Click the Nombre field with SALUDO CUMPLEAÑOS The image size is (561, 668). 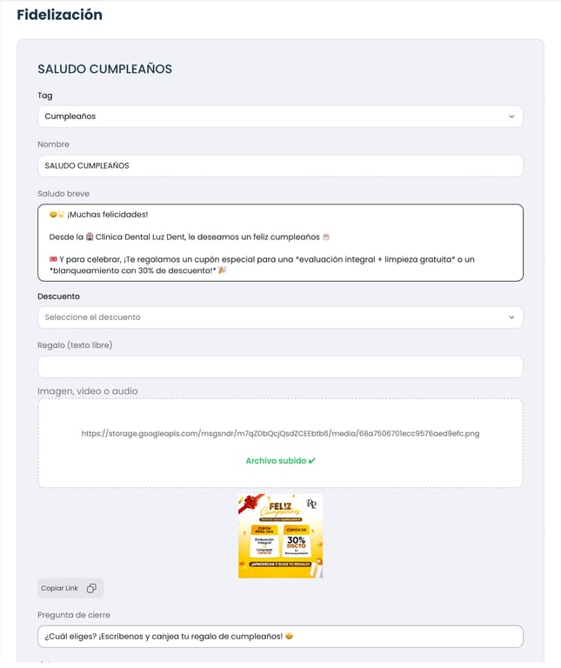[280, 166]
